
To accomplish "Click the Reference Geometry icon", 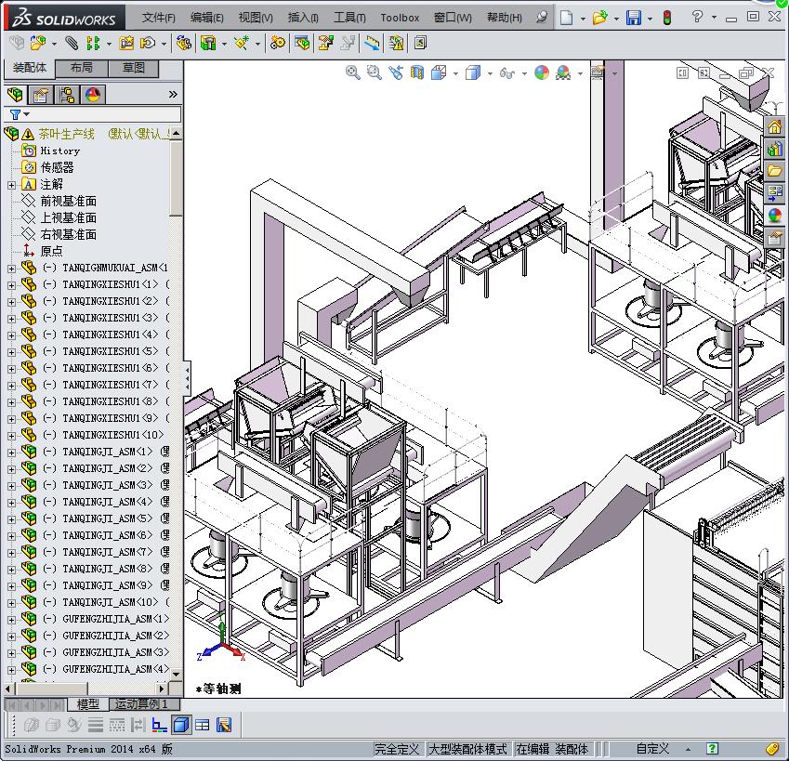I will [242, 44].
